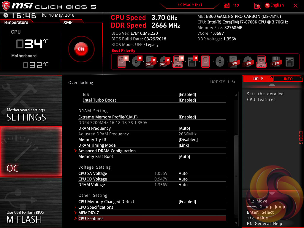The width and height of the screenshot is (304, 228).
Task: Toggle Intel Turbo Boost Enabled value
Action: [187, 100]
